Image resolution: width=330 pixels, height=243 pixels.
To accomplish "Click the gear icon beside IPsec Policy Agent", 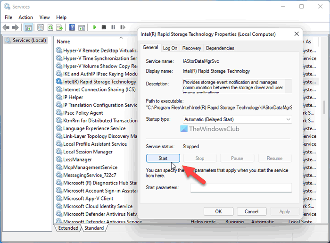I will point(59,113).
